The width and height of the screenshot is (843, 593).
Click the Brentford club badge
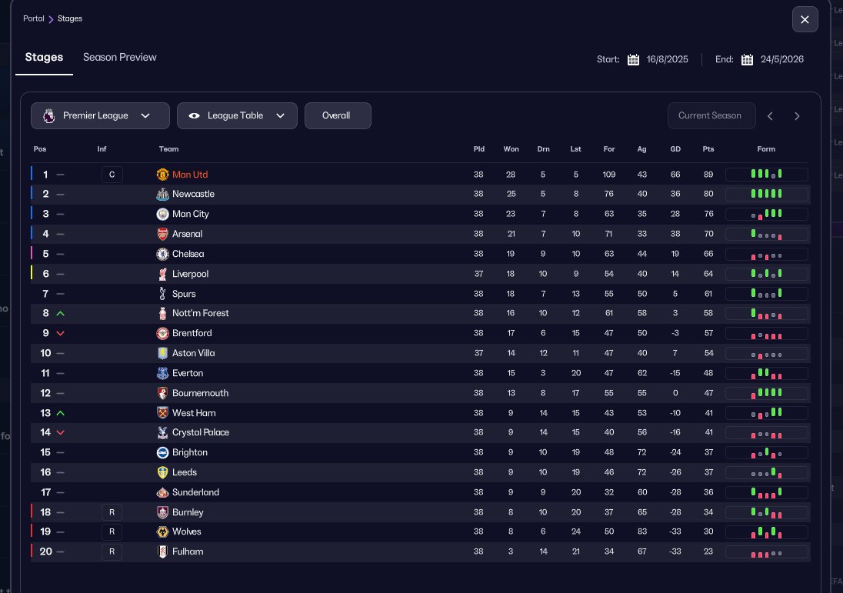[162, 333]
